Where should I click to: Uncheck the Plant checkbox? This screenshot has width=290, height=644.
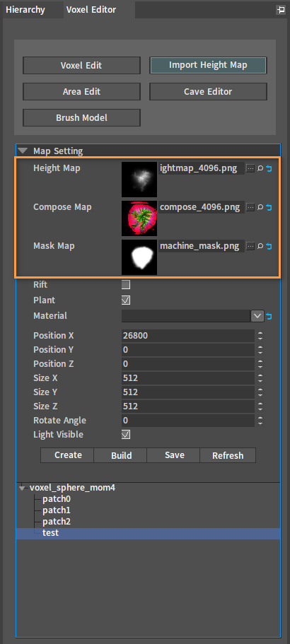tap(126, 300)
